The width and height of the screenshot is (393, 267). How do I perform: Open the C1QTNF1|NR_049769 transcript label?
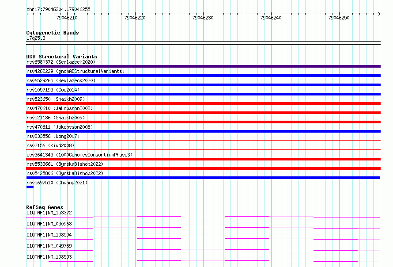[x=49, y=246]
